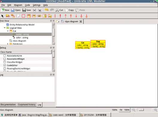Viewport: 158px width, 117px height.
Task: Click the Fit zoom button
Action: click(121, 110)
